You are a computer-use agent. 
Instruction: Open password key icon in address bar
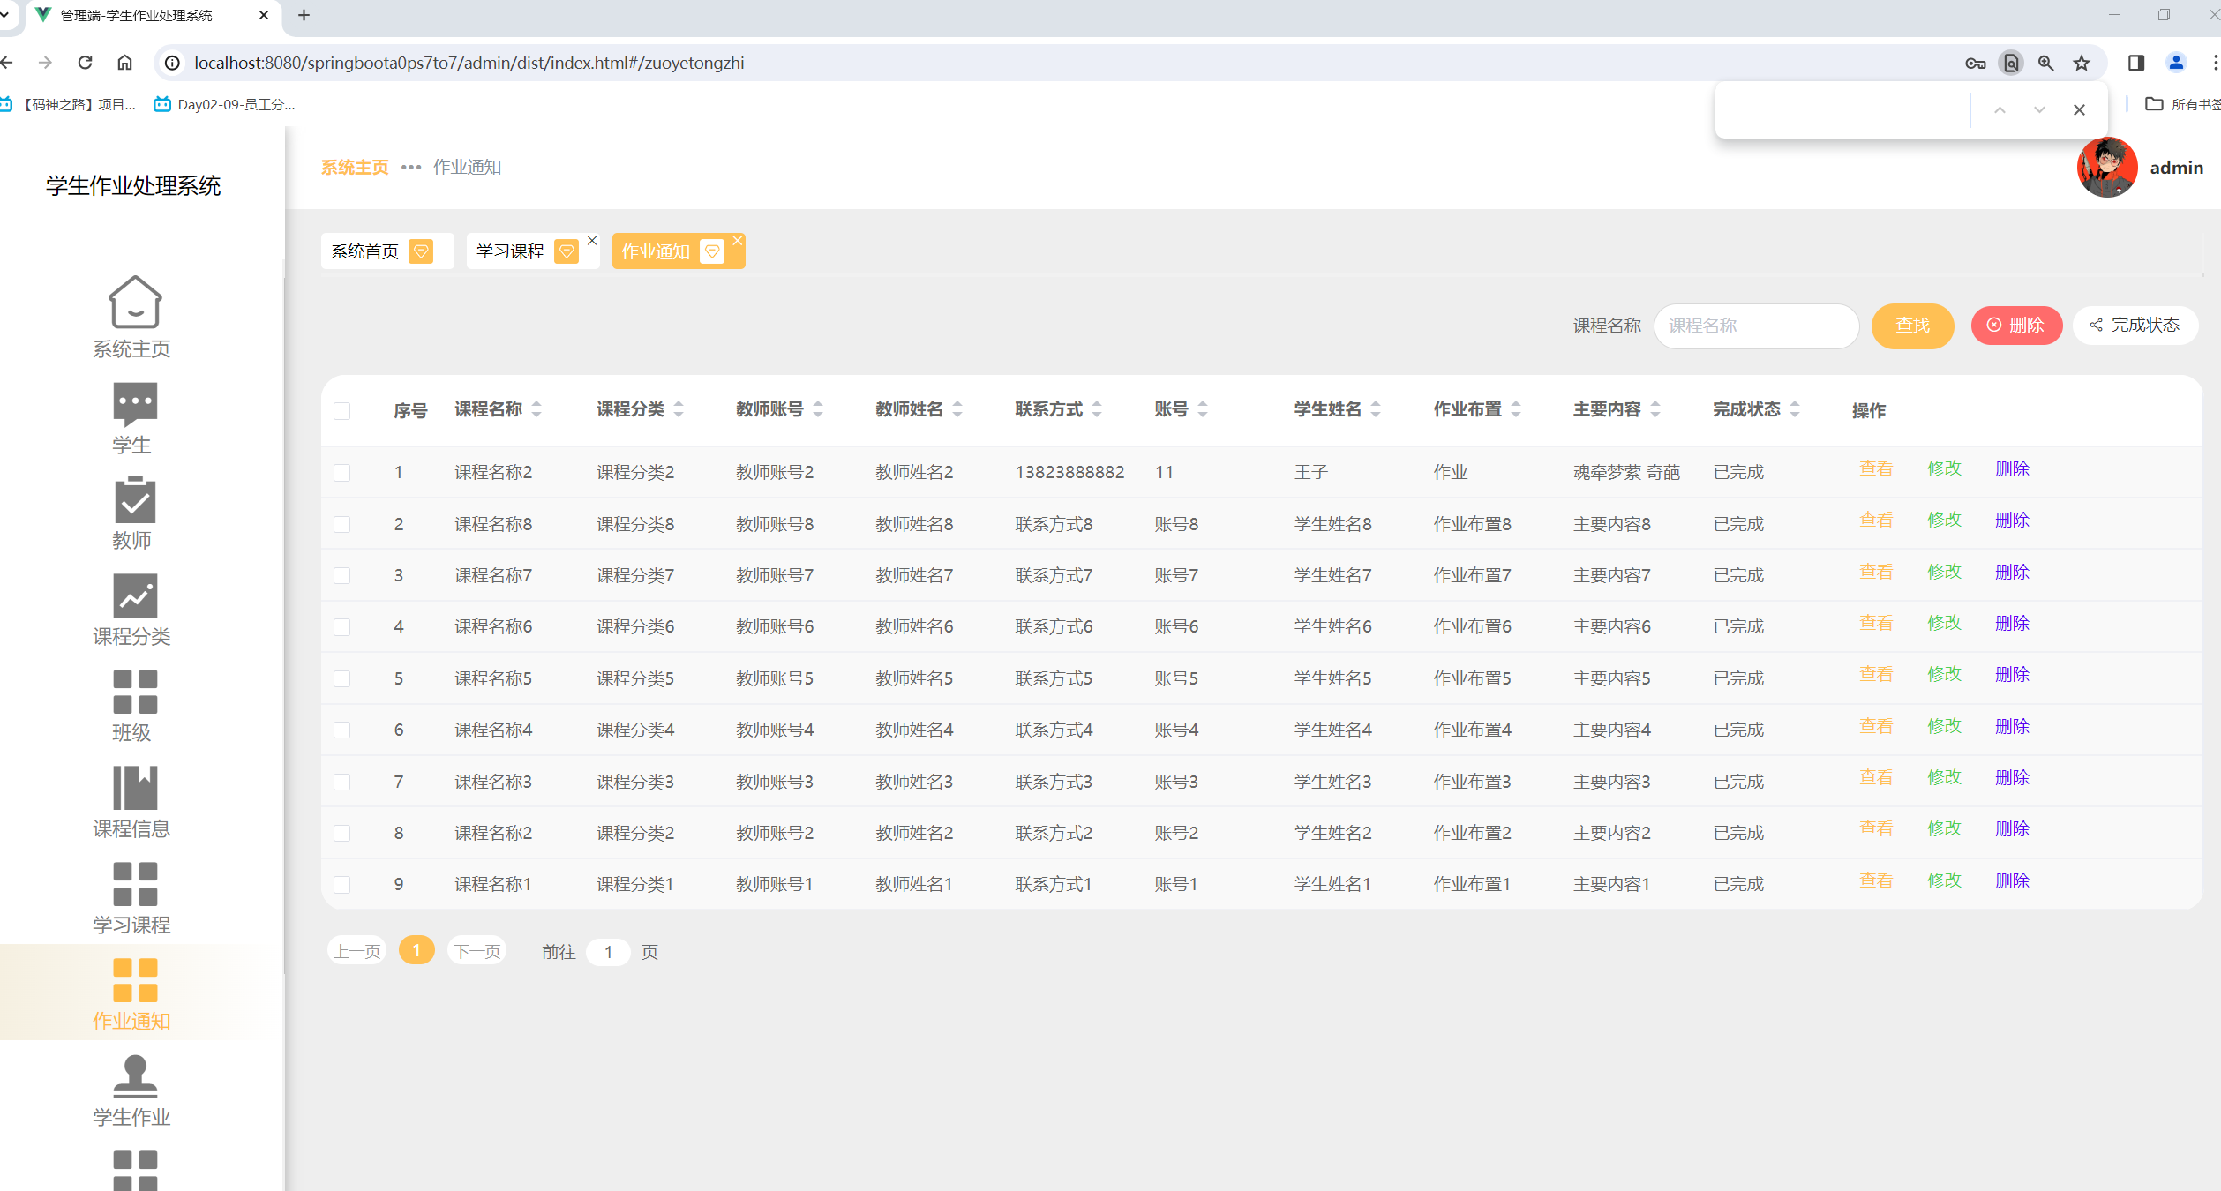tap(1976, 63)
